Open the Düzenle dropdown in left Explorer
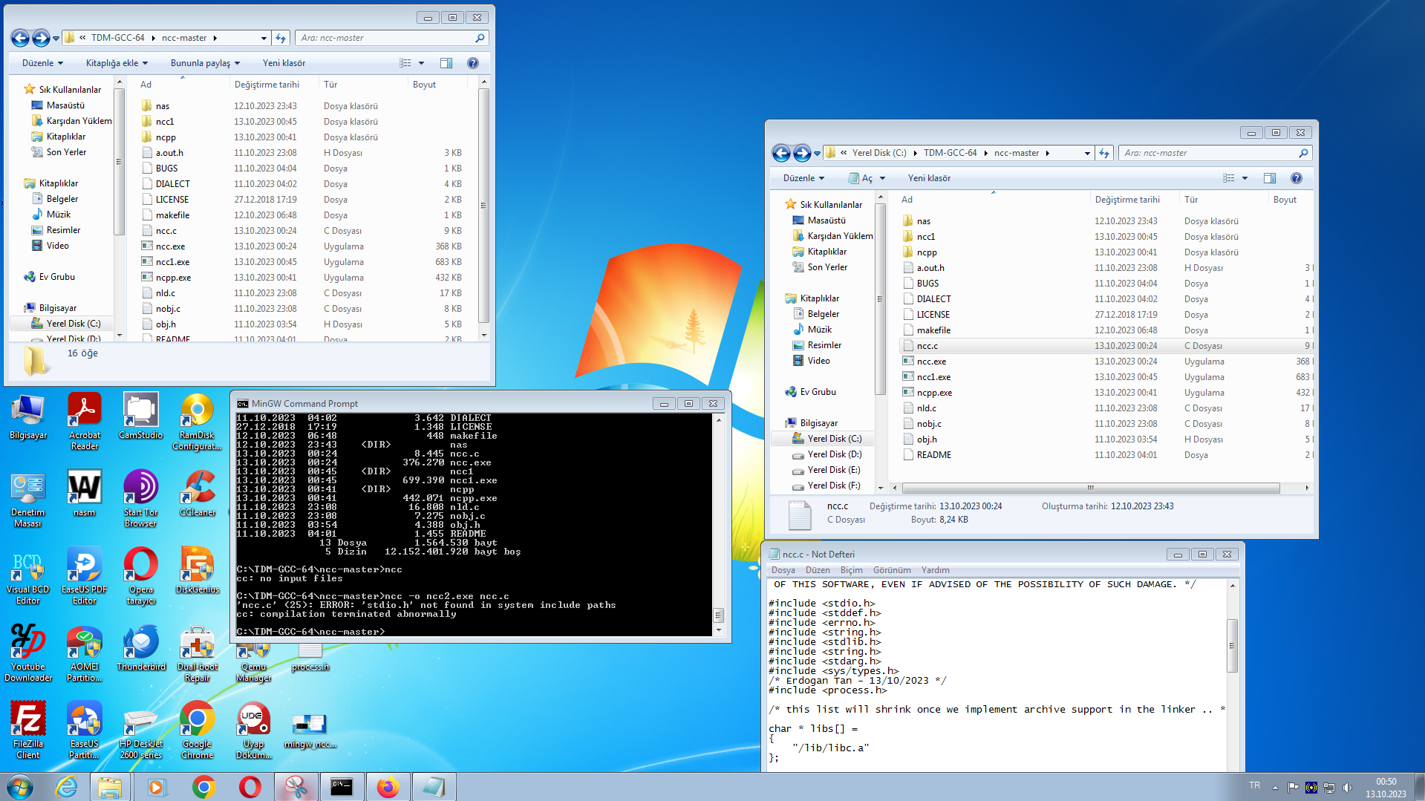Viewport: 1425px width, 801px height. click(42, 63)
